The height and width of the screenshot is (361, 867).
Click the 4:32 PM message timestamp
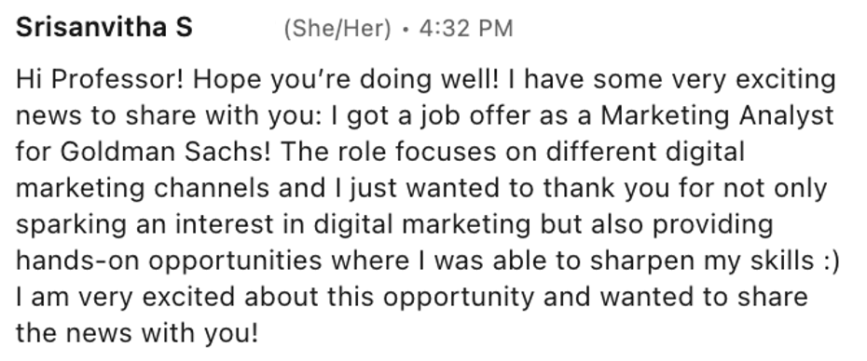tap(466, 29)
